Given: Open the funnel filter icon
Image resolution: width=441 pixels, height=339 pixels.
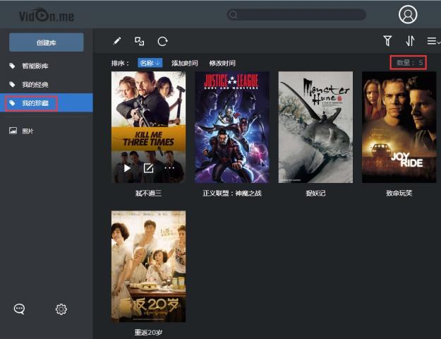Looking at the screenshot, I should click(387, 41).
